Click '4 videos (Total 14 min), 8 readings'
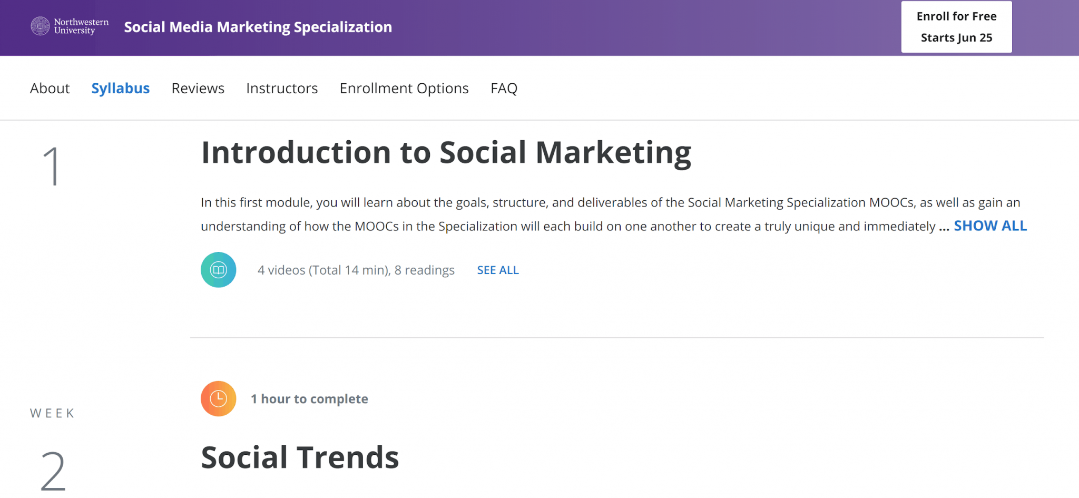Viewport: 1079px width, 498px height. (356, 270)
